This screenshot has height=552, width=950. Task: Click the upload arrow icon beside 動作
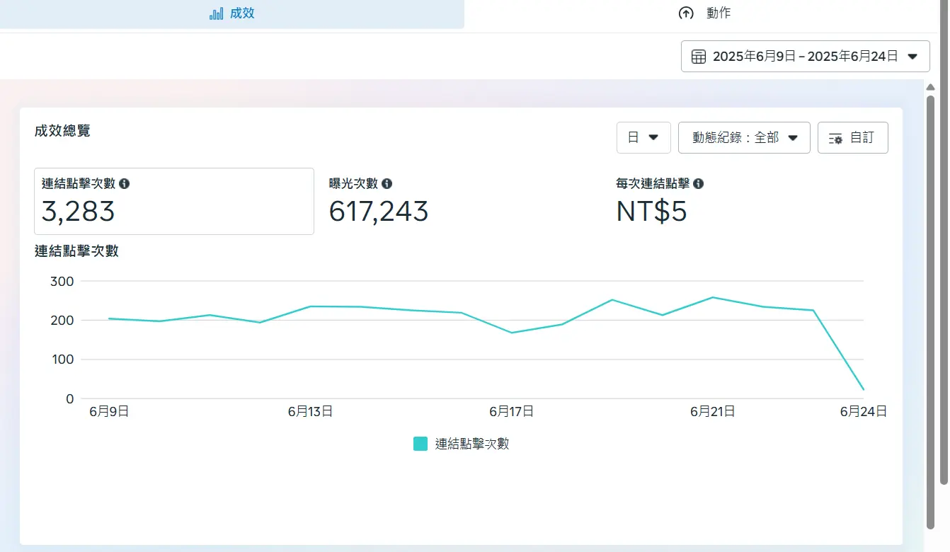coord(685,13)
